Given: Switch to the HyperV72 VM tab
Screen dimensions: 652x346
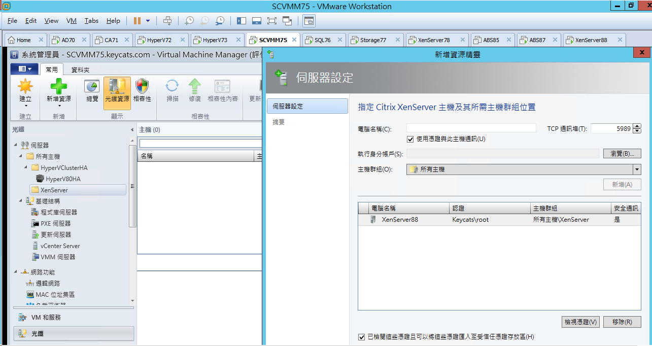Looking at the screenshot, I should (161, 40).
